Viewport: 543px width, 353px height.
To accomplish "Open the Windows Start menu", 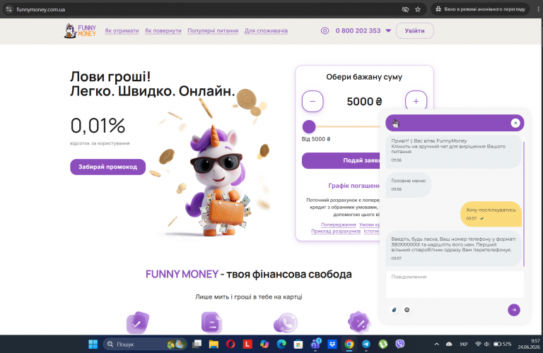I will [x=93, y=344].
